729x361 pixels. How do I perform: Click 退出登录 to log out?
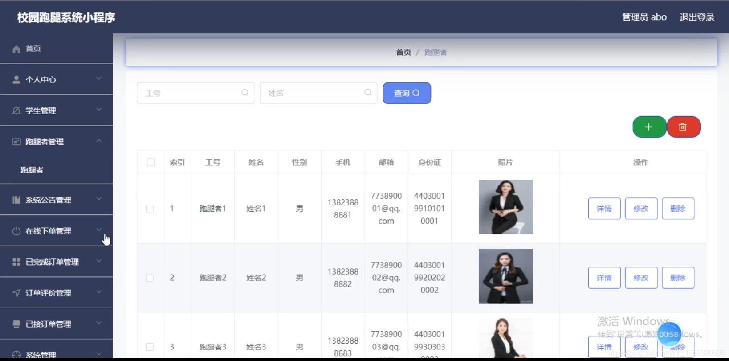click(697, 17)
